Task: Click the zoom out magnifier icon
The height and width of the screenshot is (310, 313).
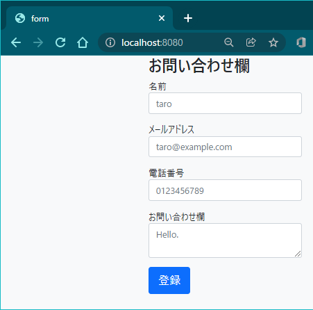Action: [229, 42]
